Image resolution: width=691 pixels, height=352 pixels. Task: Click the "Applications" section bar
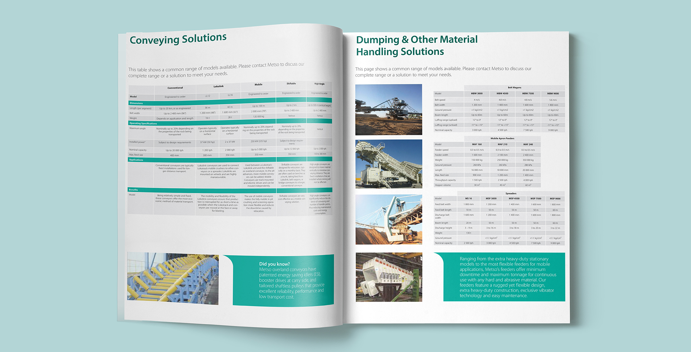tap(136, 160)
